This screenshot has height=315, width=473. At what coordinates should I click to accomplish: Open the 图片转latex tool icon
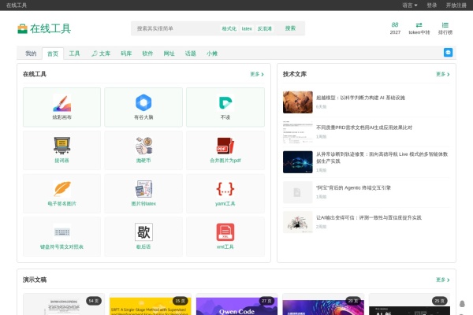[143, 189]
